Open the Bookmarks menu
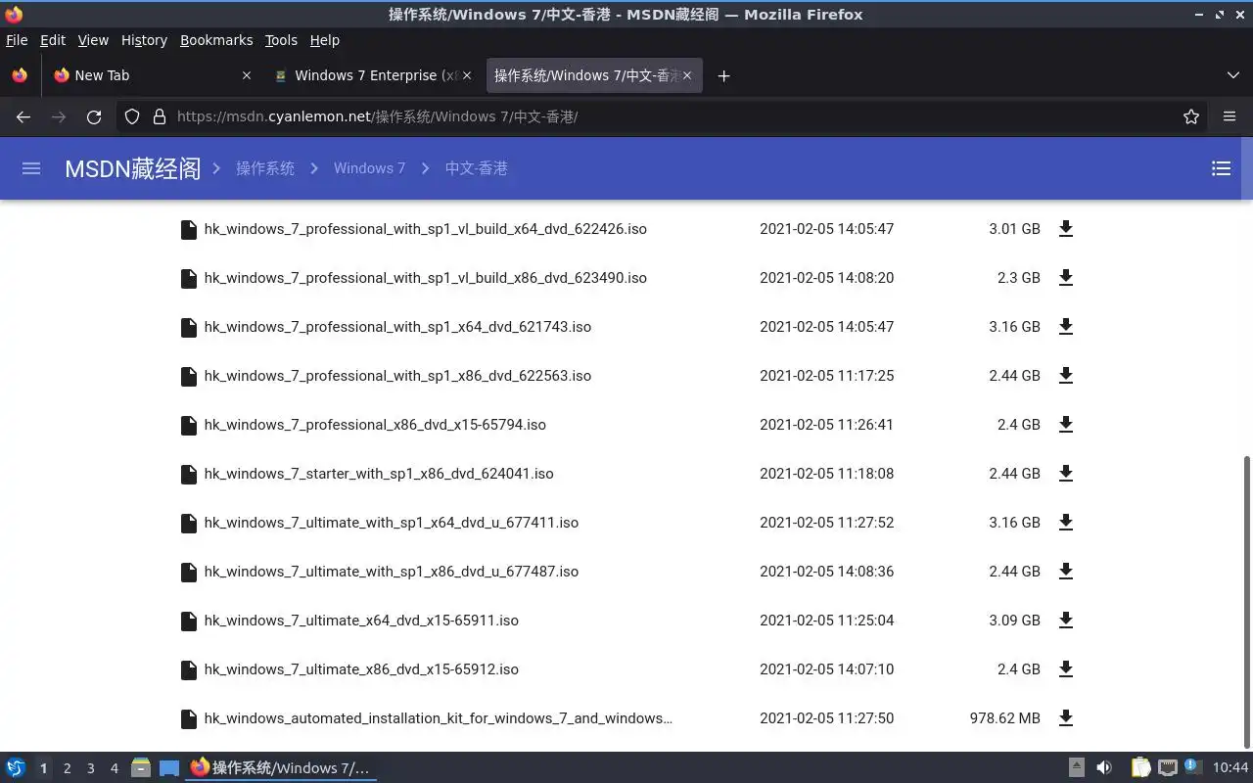 [216, 40]
